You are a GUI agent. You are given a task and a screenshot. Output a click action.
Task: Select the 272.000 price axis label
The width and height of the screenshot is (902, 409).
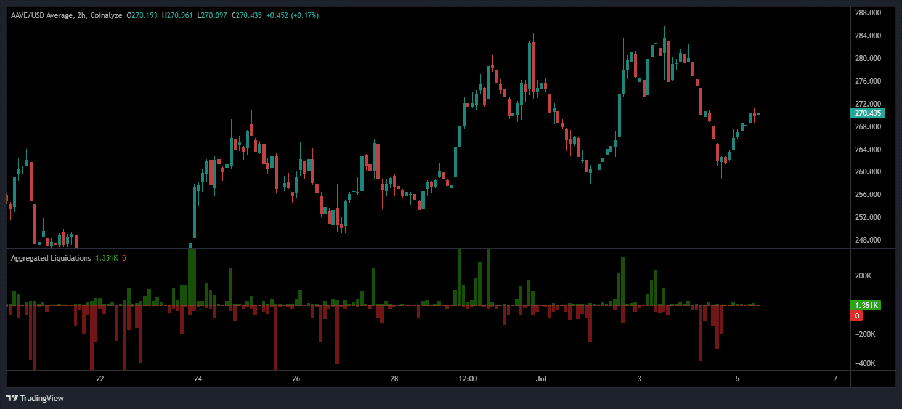pyautogui.click(x=868, y=104)
